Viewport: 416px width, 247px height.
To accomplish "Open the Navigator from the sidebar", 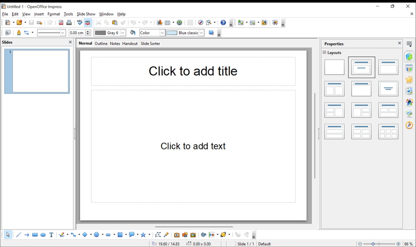I will coord(409,125).
